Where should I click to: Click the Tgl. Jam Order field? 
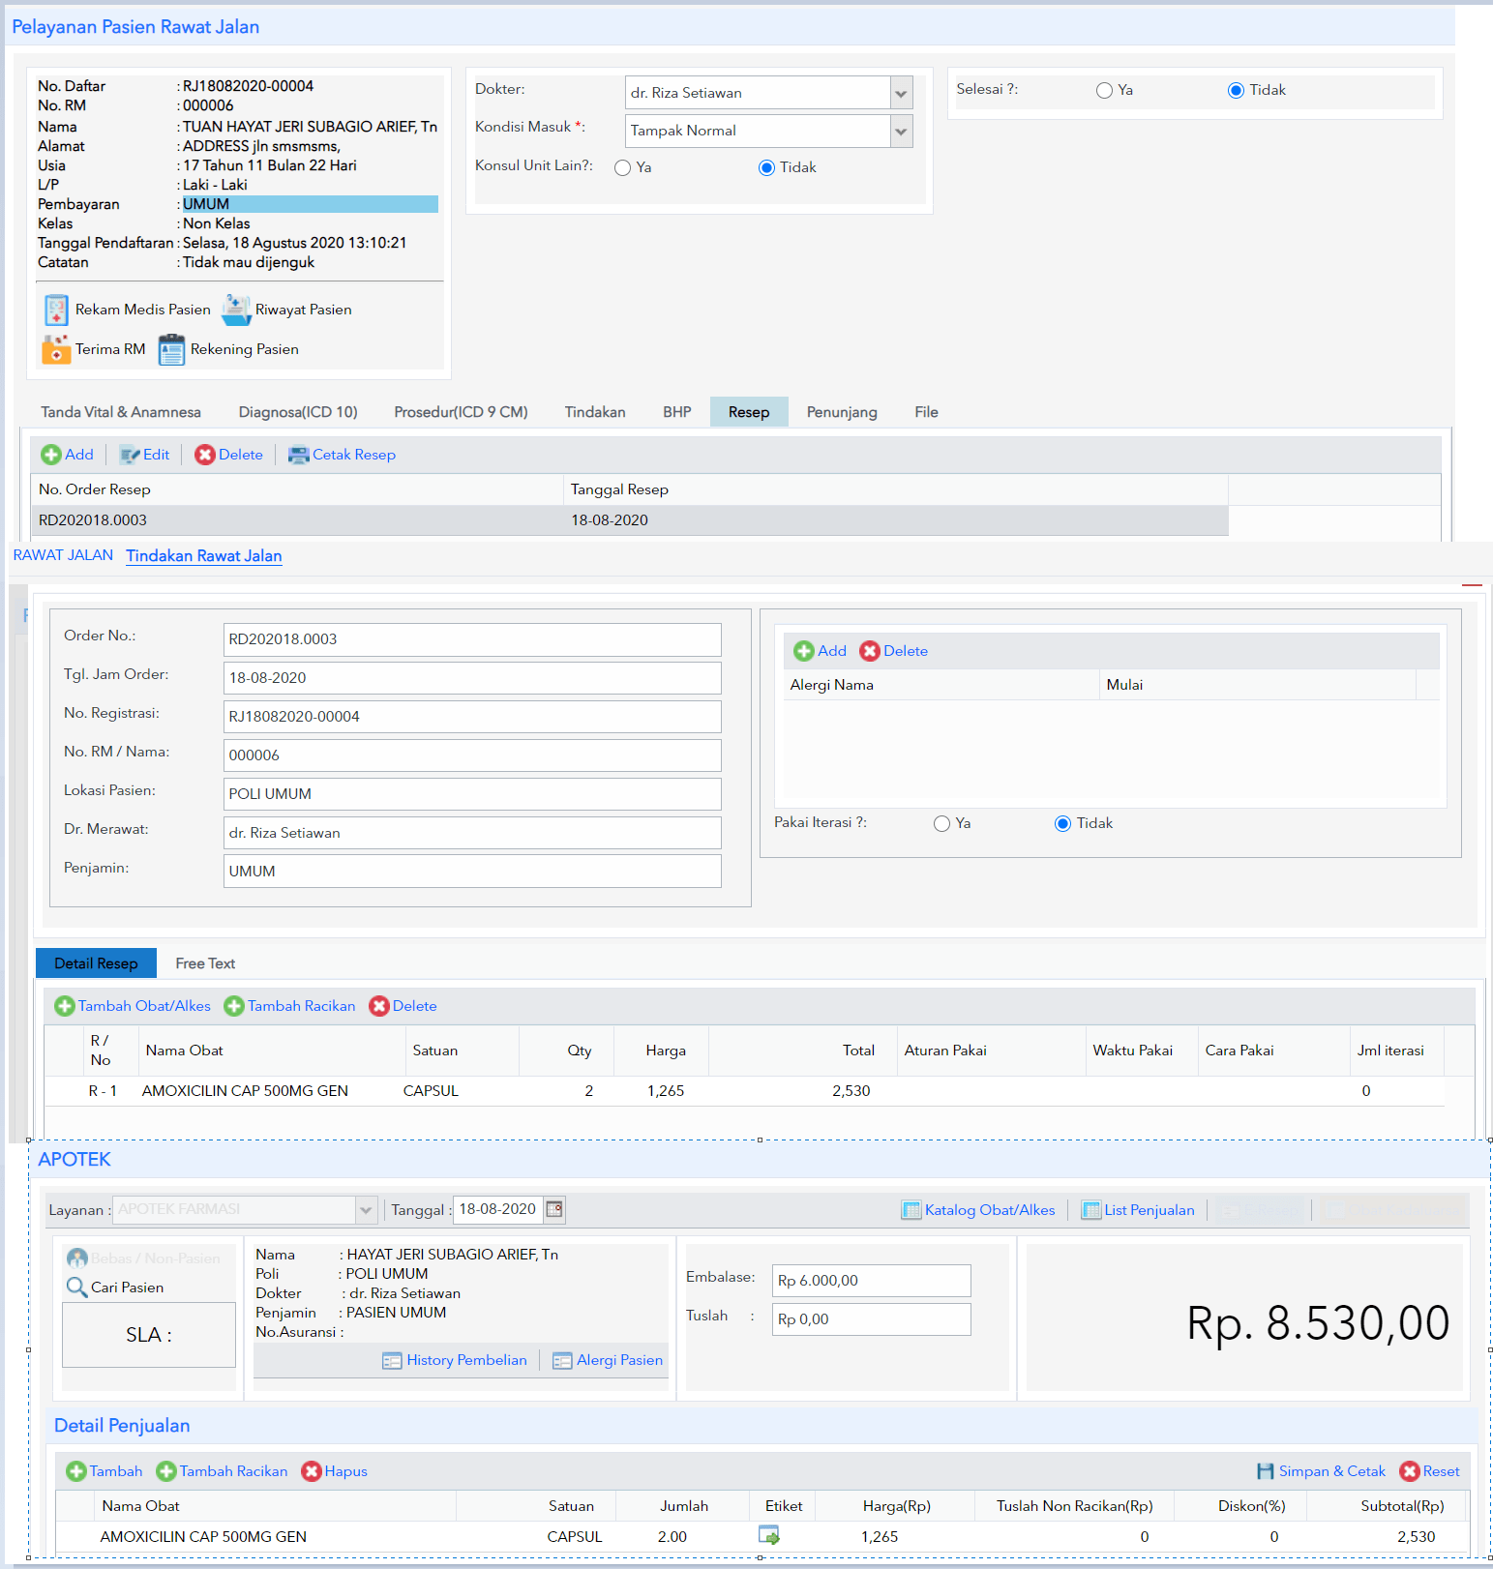point(472,678)
